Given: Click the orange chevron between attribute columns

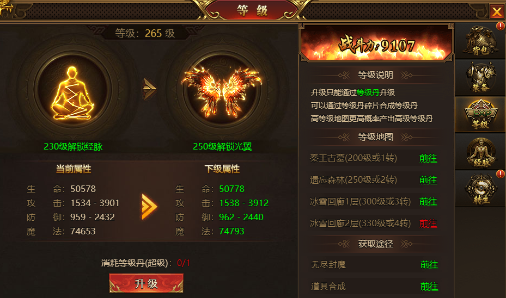Looking at the screenshot, I should pos(149,207).
